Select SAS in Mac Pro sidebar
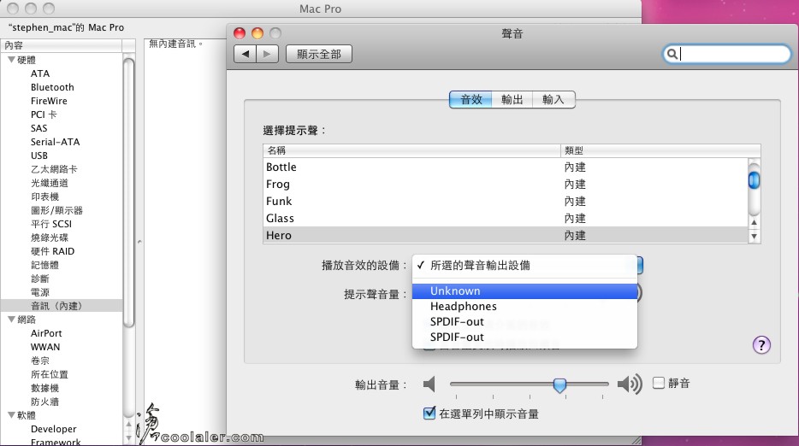Image resolution: width=799 pixels, height=446 pixels. click(38, 128)
